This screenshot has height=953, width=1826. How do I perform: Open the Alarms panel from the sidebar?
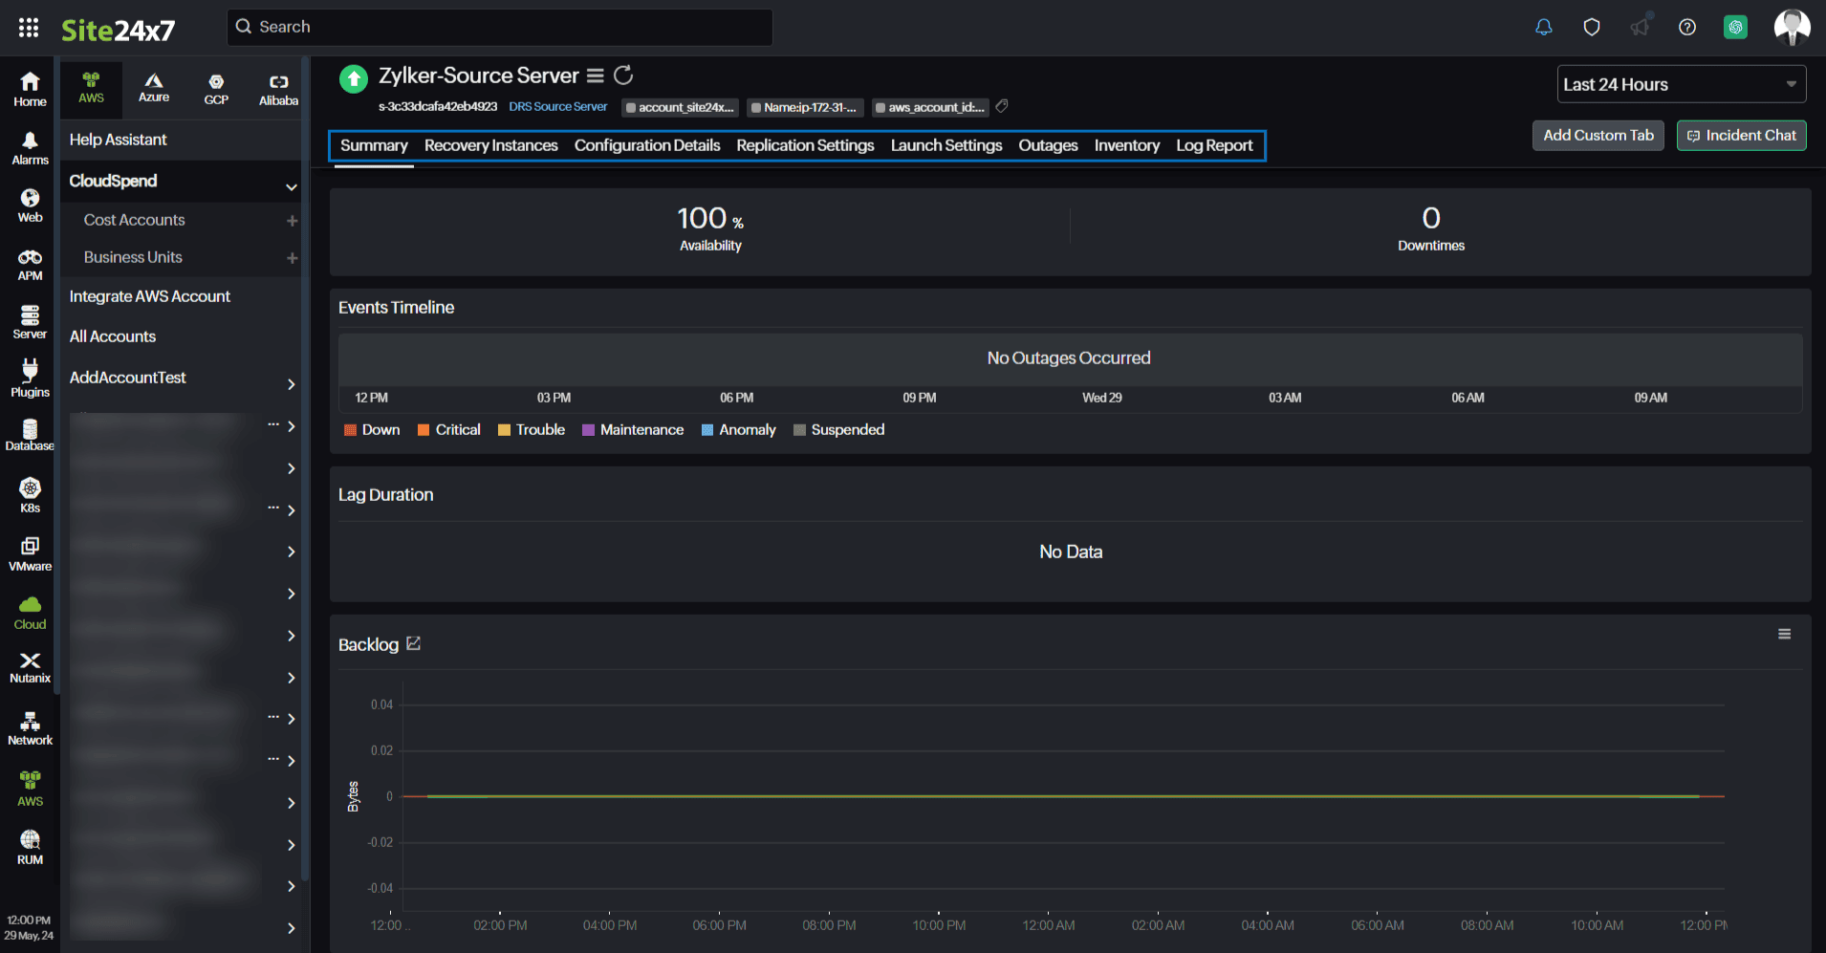pos(29,145)
